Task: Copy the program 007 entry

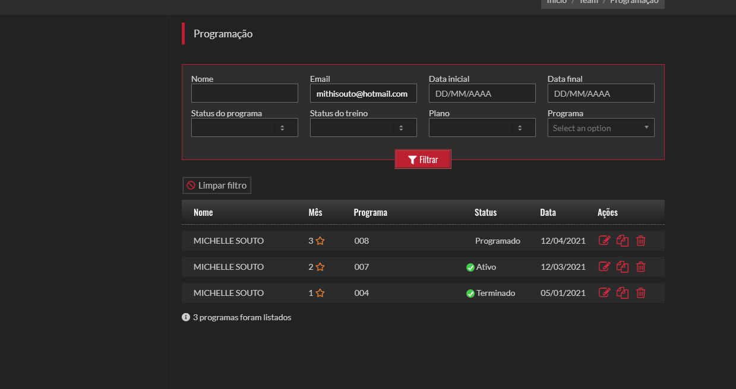Action: click(x=623, y=267)
